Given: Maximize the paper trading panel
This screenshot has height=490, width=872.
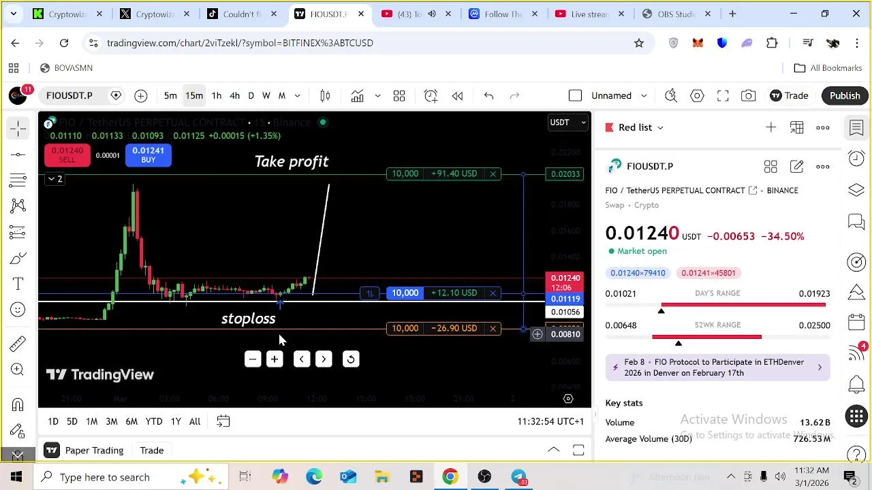Looking at the screenshot, I should pos(578,450).
